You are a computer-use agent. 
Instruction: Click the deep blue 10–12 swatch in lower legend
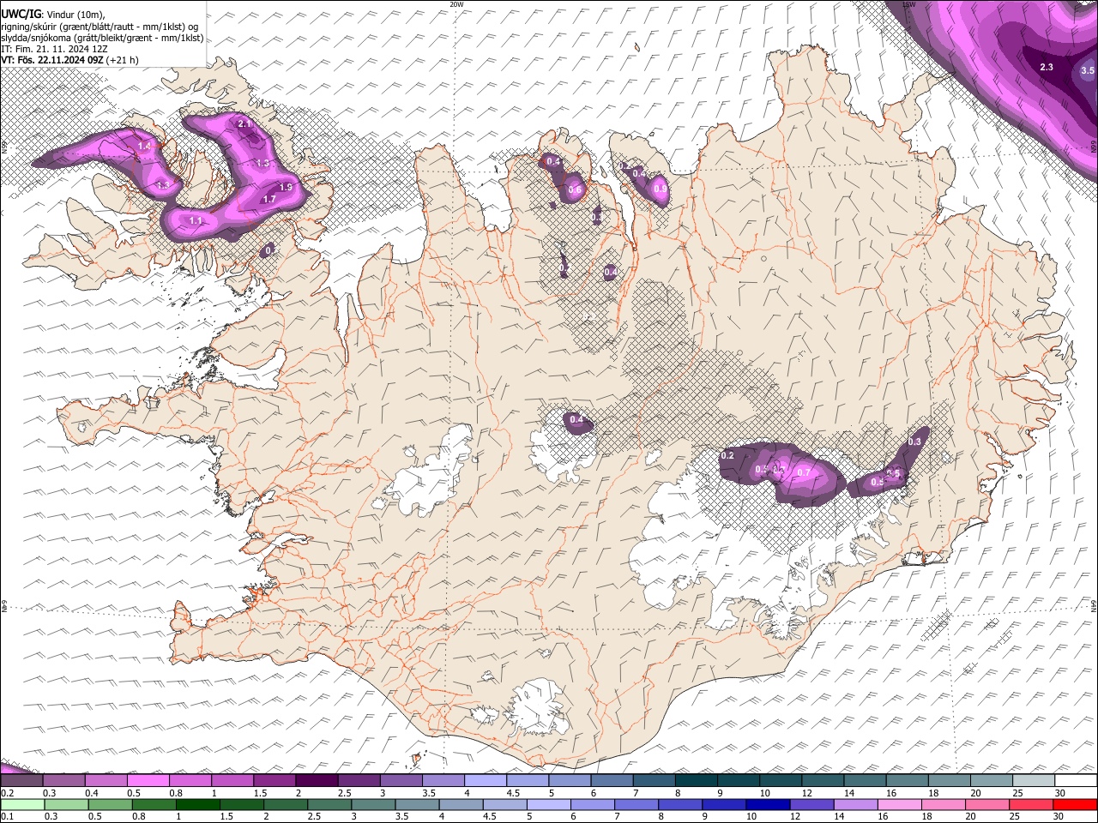(x=769, y=805)
